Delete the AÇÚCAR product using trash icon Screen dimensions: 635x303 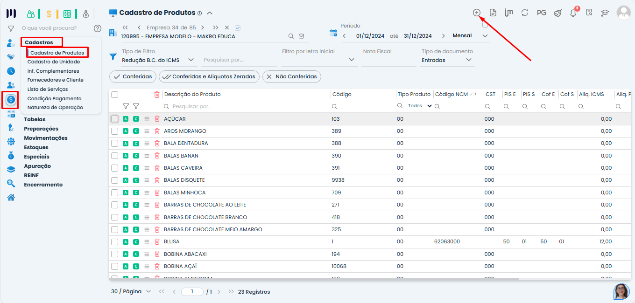157,119
